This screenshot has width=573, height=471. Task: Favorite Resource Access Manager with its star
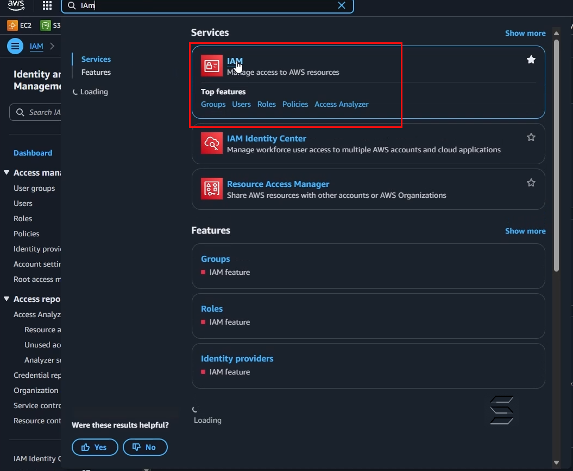click(x=531, y=183)
